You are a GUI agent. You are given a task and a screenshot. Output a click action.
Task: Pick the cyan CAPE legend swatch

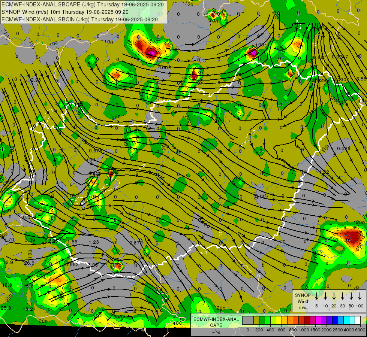pyautogui.click(x=346, y=320)
